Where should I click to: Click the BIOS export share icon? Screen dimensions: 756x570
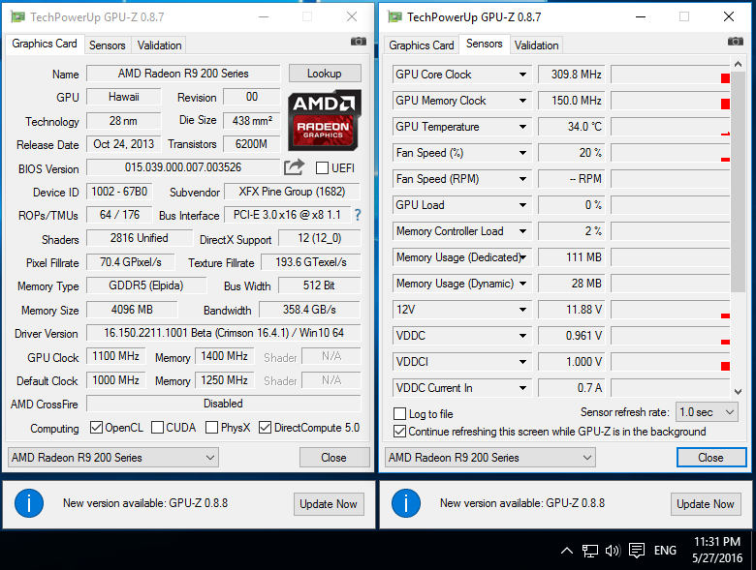tap(294, 167)
